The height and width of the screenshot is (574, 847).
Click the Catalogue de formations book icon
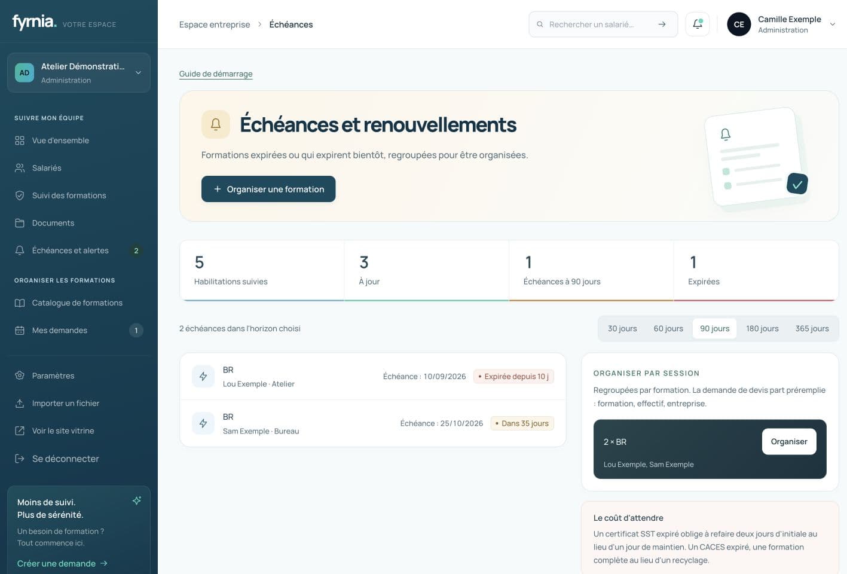point(20,303)
